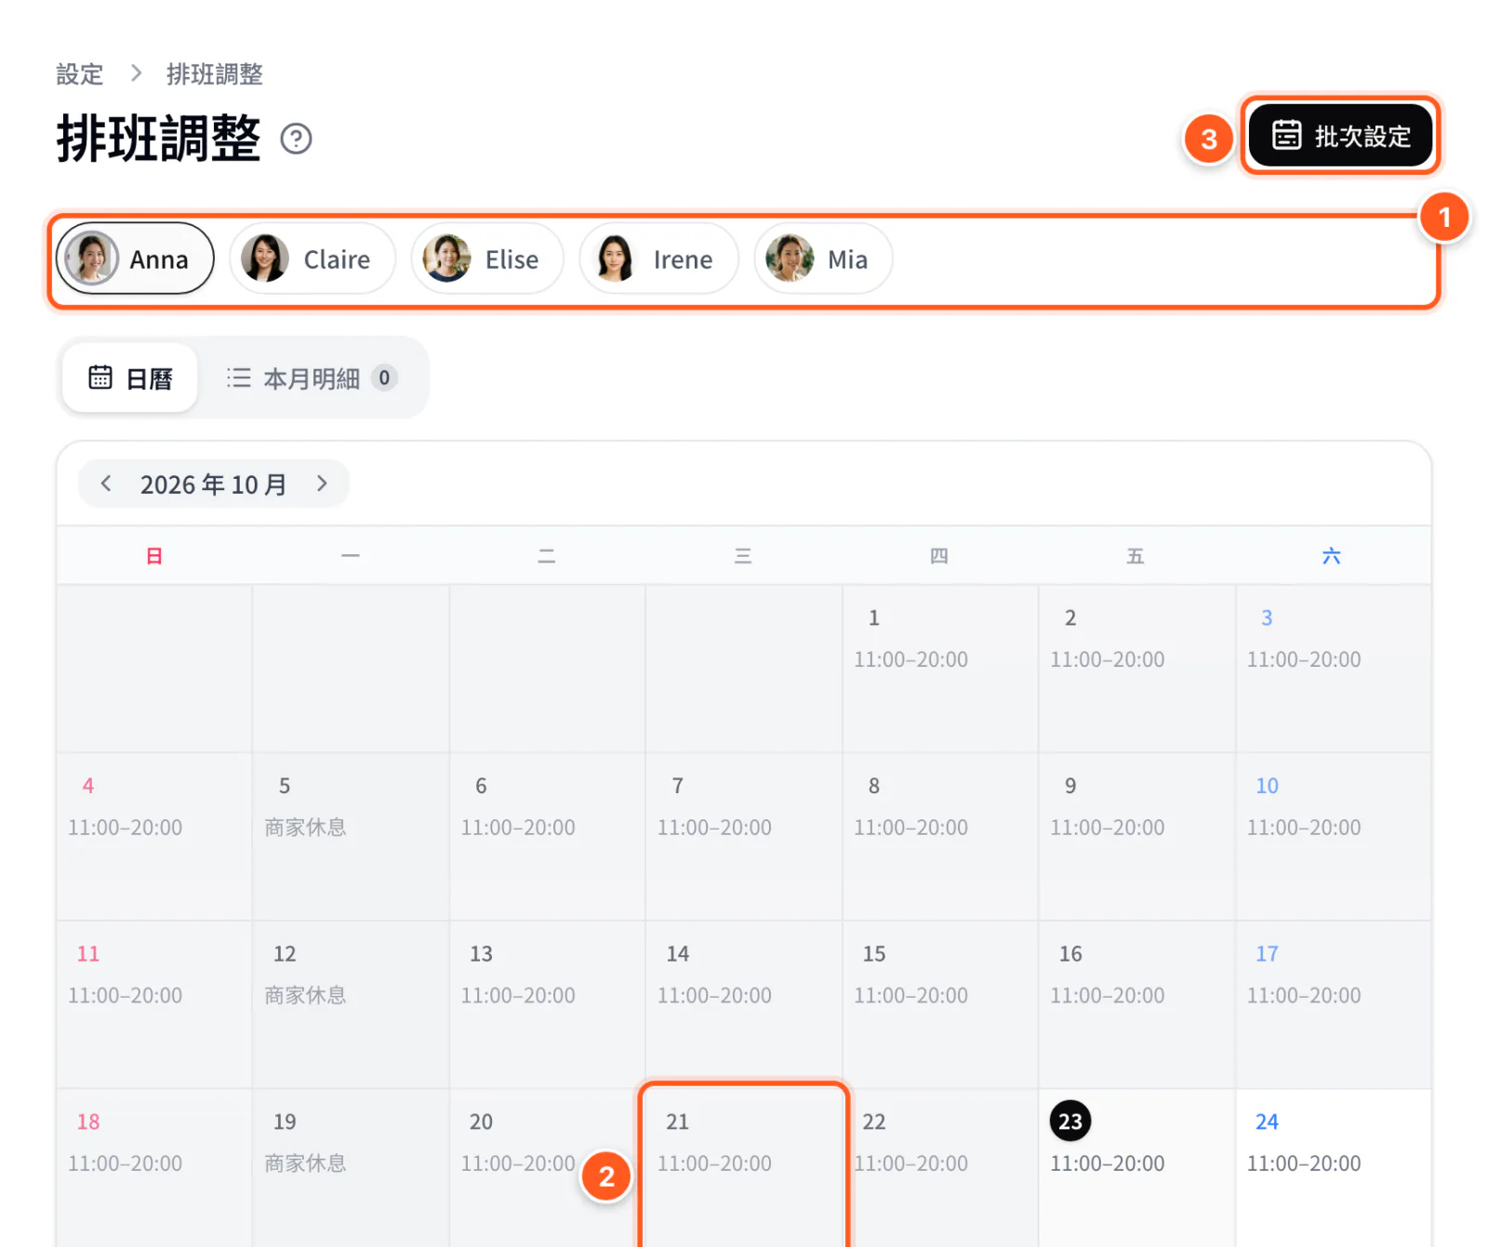Select staff member Anna
Image resolution: width=1488 pixels, height=1247 pixels.
pos(136,259)
